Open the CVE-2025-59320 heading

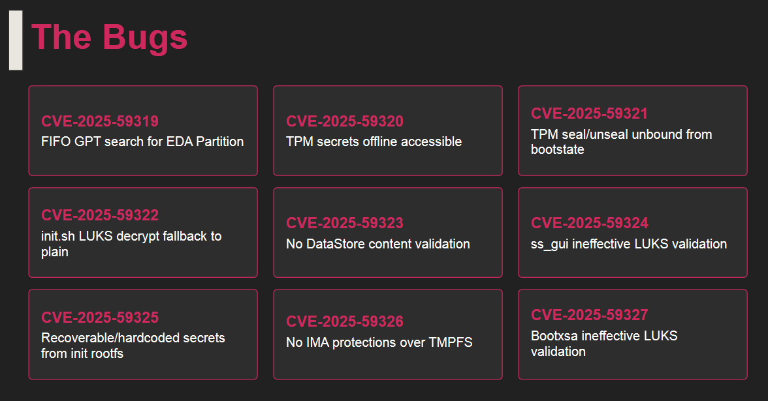[345, 121]
